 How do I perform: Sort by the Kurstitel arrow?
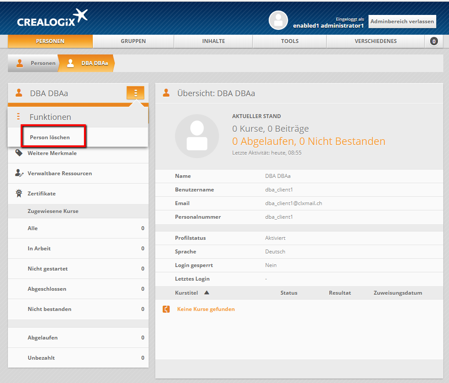(207, 293)
